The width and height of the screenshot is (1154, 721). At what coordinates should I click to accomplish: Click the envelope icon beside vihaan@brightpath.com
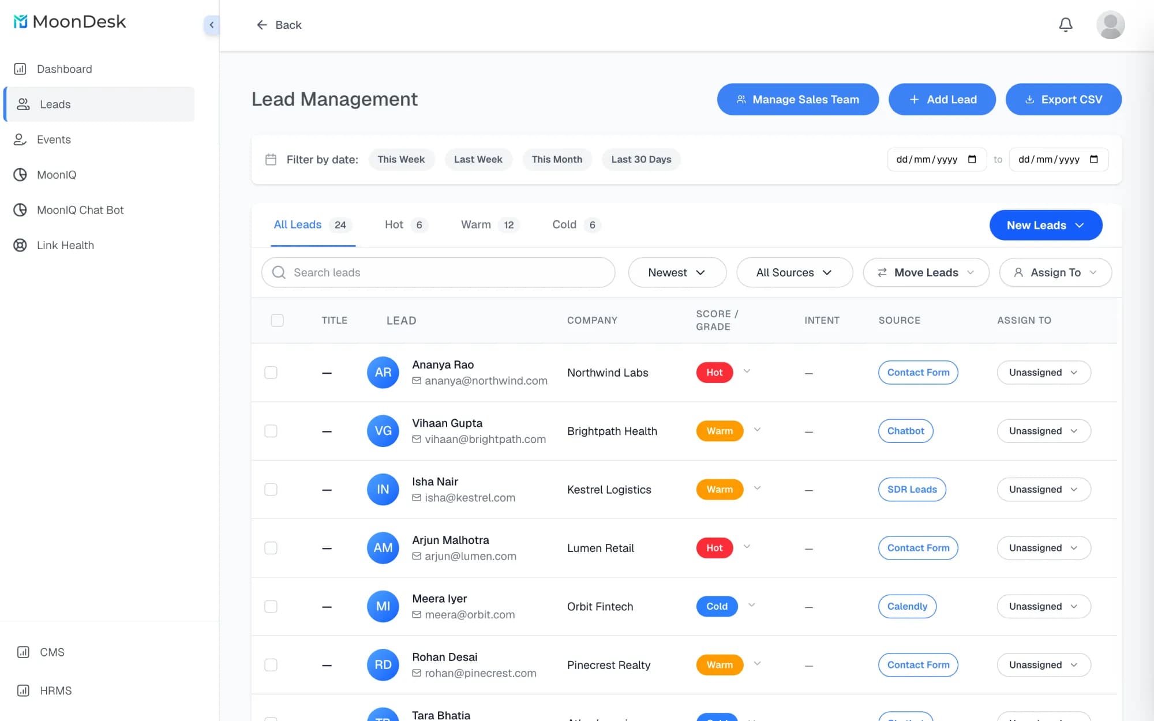tap(417, 440)
